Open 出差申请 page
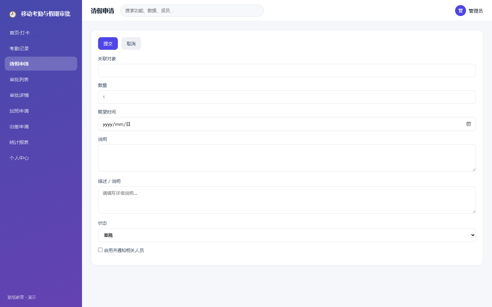The image size is (492, 307). pyautogui.click(x=41, y=127)
